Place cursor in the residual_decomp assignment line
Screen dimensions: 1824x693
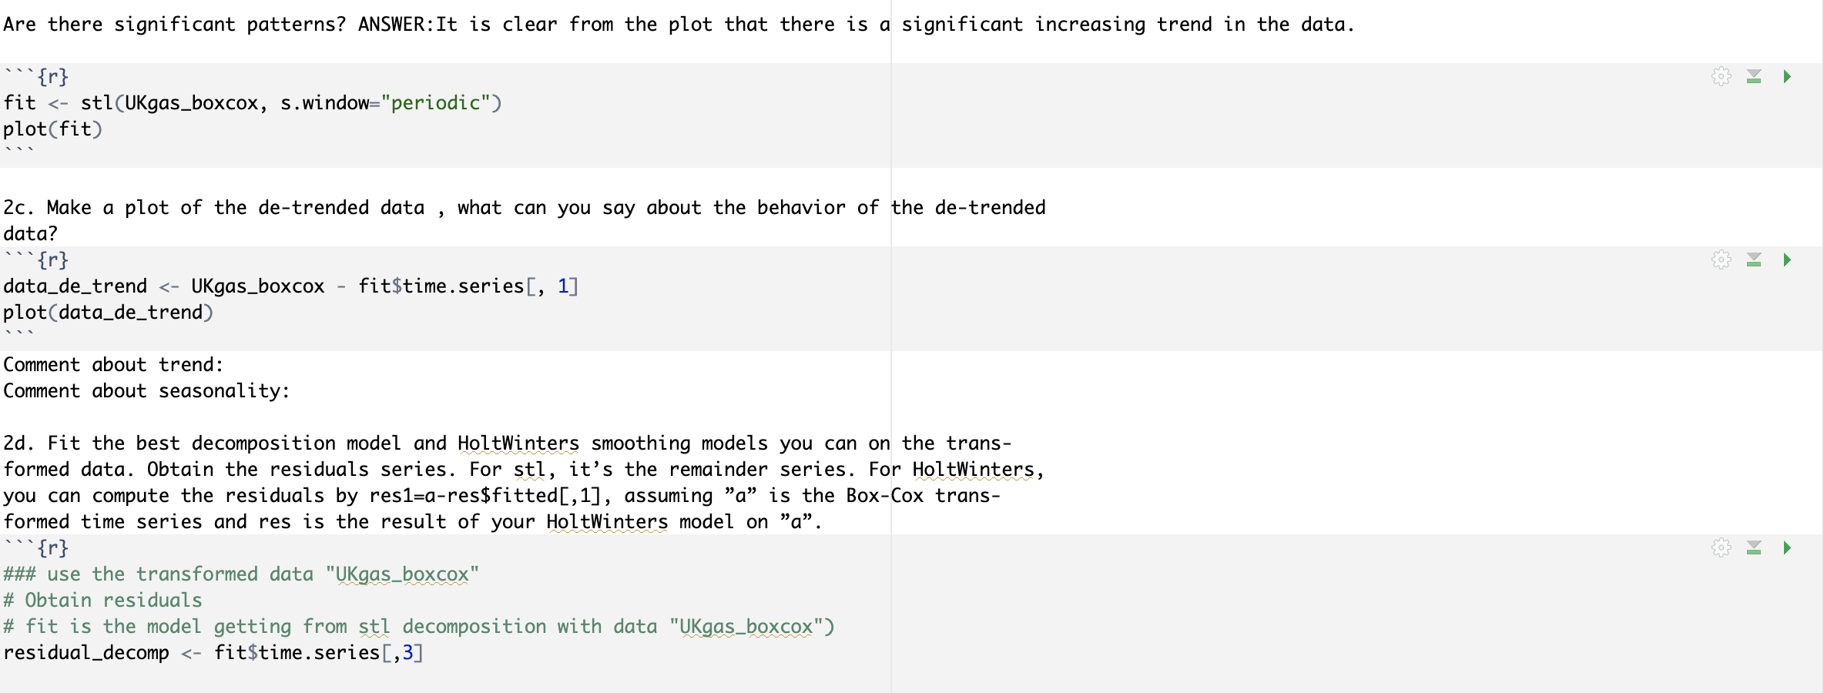click(85, 652)
